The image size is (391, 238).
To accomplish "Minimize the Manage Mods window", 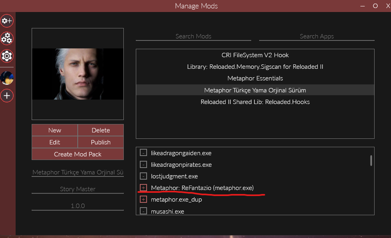I will tap(363, 6).
